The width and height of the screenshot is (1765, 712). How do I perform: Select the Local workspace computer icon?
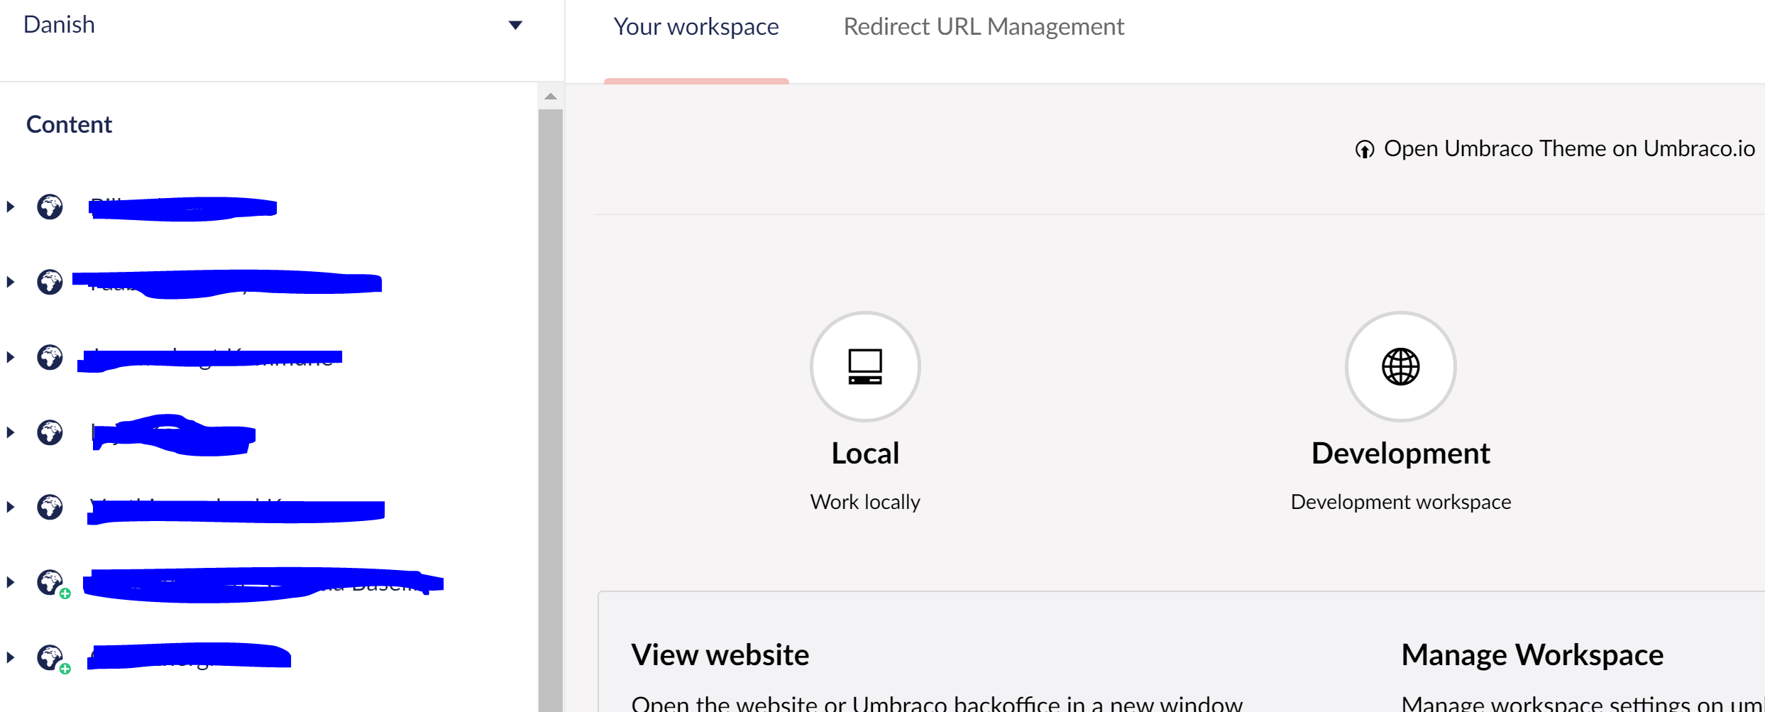point(864,366)
